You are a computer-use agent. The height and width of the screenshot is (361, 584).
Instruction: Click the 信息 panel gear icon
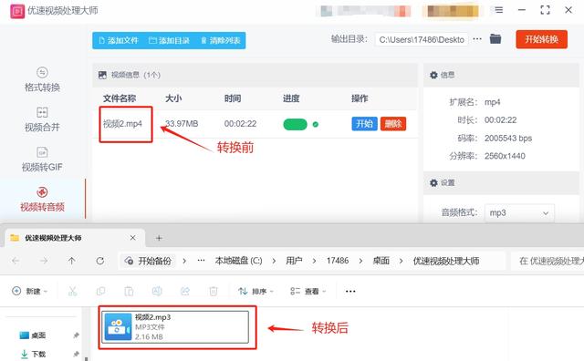point(433,75)
